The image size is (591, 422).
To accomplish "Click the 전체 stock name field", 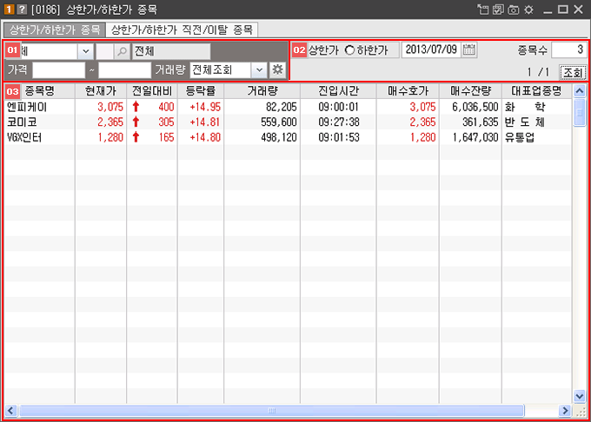I will 170,51.
